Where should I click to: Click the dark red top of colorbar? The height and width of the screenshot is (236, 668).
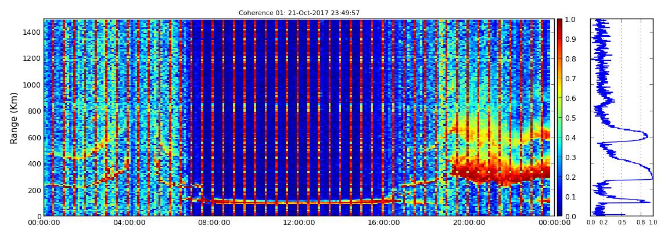pyautogui.click(x=560, y=22)
